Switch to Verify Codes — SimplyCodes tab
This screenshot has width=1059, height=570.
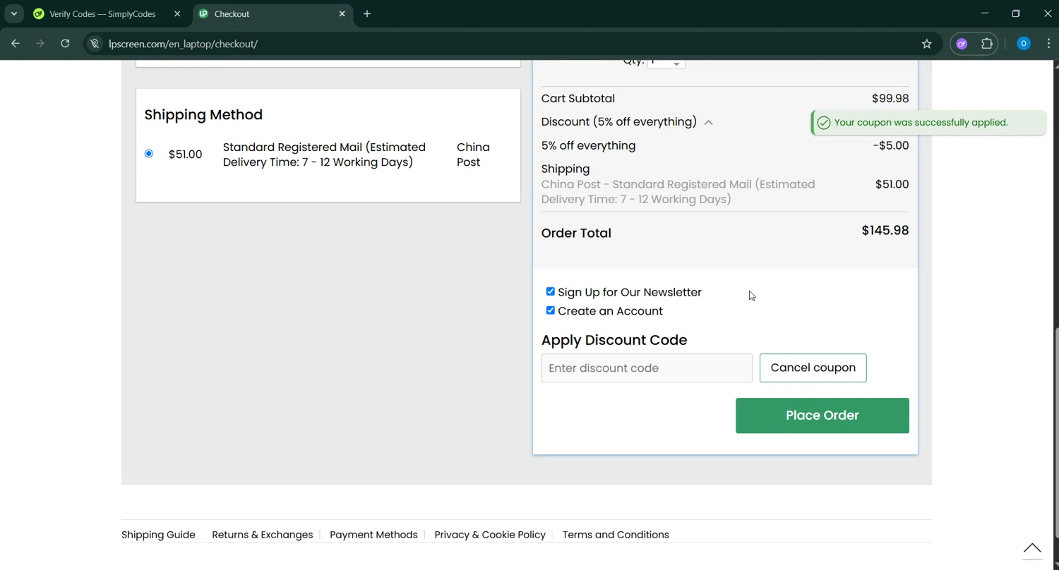pyautogui.click(x=102, y=13)
